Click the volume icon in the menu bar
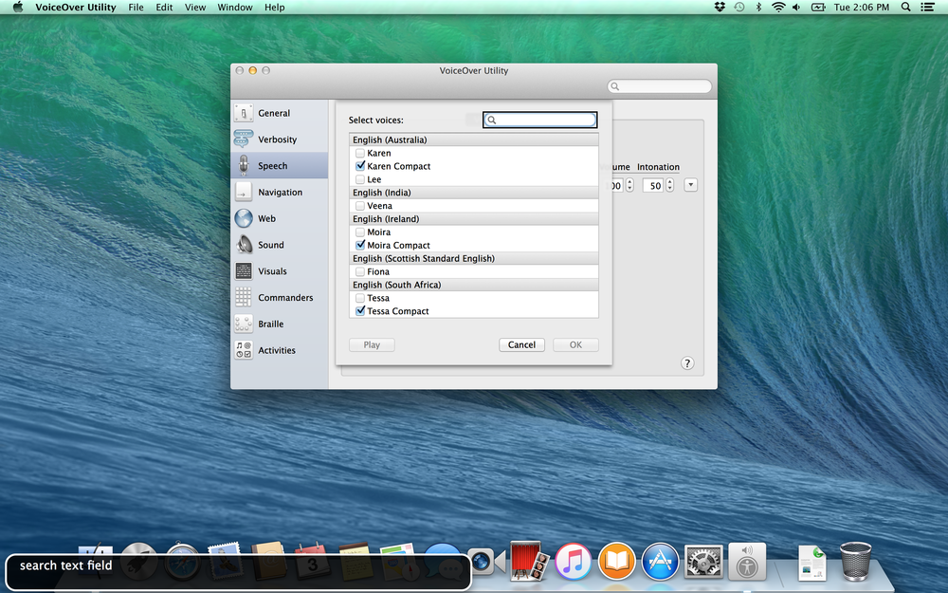 click(x=797, y=8)
